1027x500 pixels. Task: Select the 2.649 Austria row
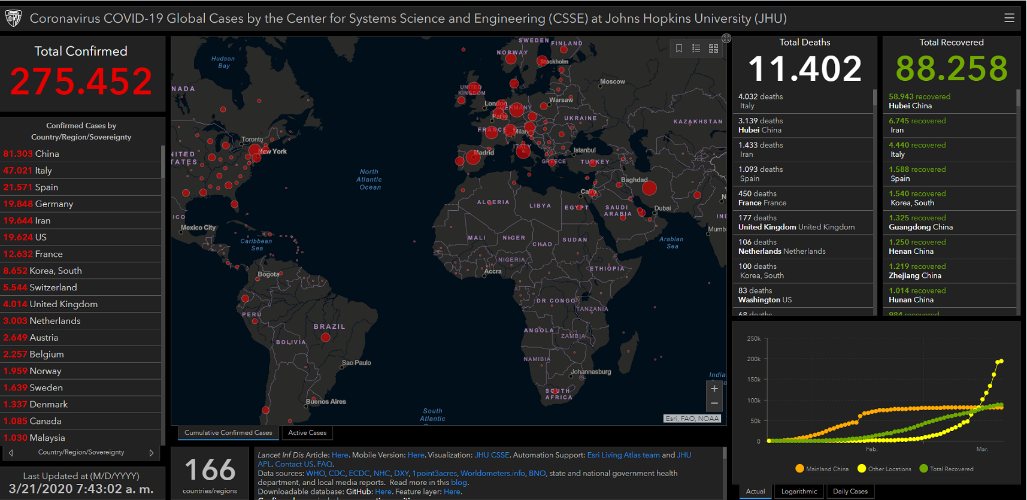[81, 338]
